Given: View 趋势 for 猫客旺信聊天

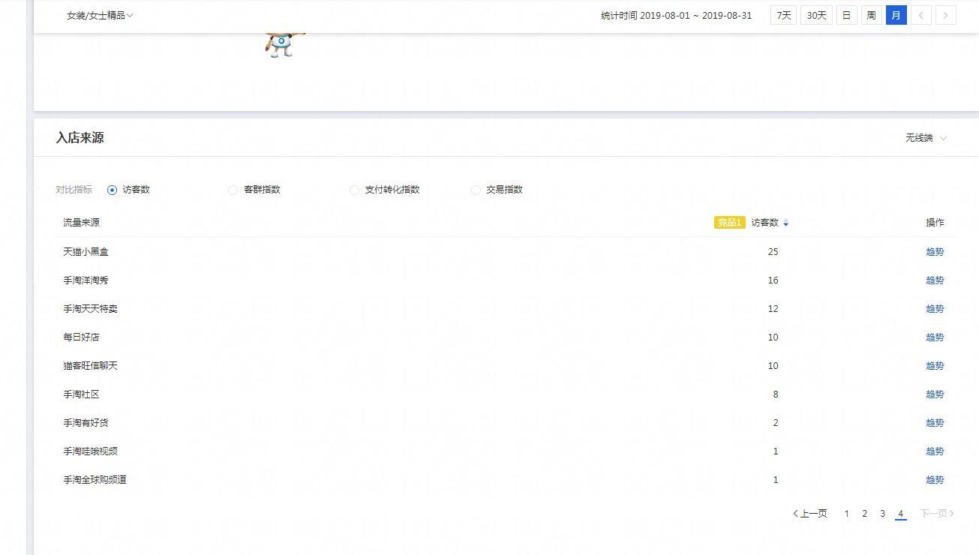Looking at the screenshot, I should pyautogui.click(x=935, y=366).
